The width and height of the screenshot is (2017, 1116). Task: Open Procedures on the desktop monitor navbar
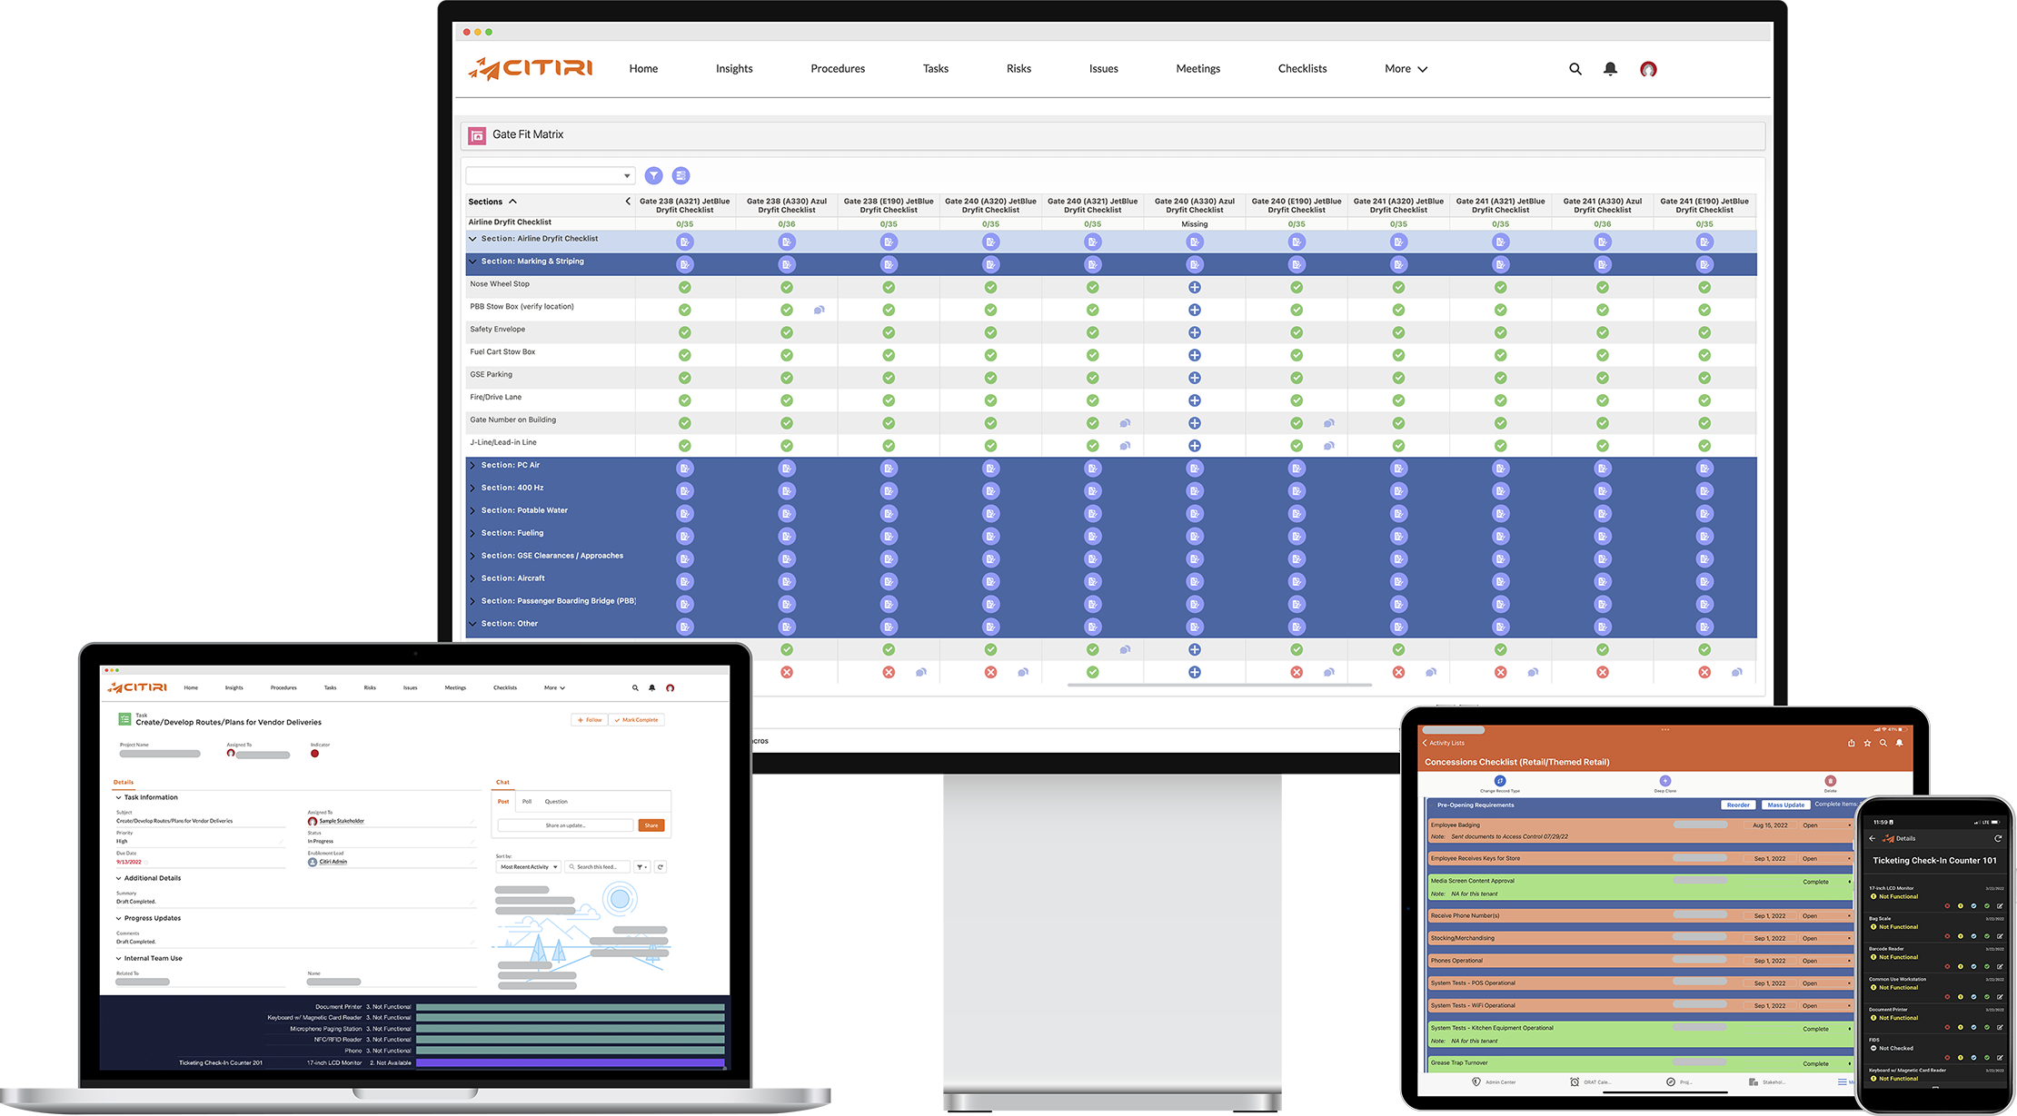pyautogui.click(x=838, y=69)
